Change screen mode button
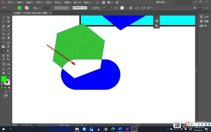The height and width of the screenshot is (132, 211). (x=6, y=96)
